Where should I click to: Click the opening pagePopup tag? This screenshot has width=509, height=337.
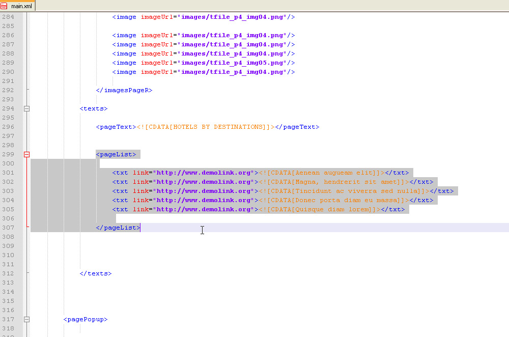86,319
